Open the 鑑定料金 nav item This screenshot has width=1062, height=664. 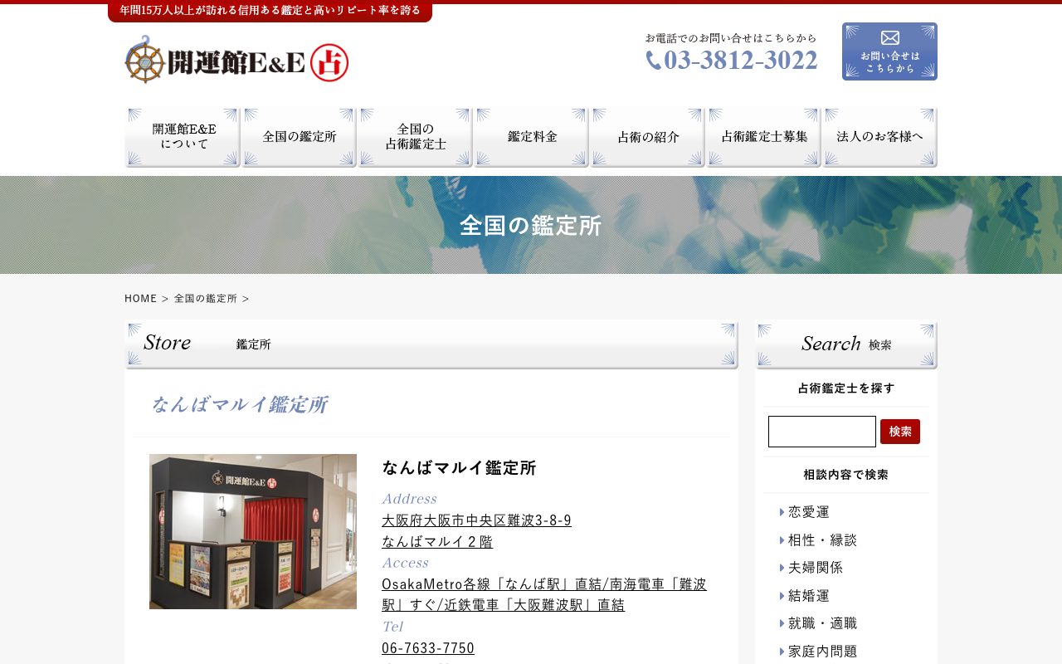pyautogui.click(x=531, y=138)
